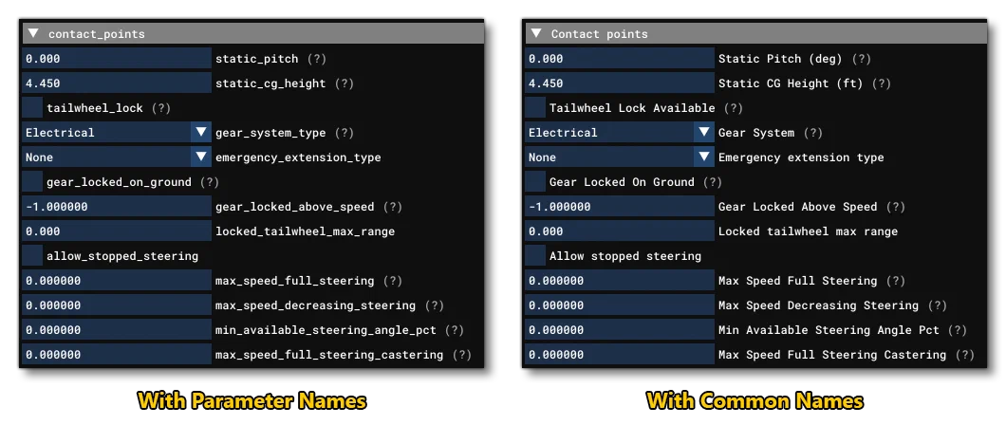
Task: Click the help (?) next to gear_locked_above_speed
Action: pos(393,207)
